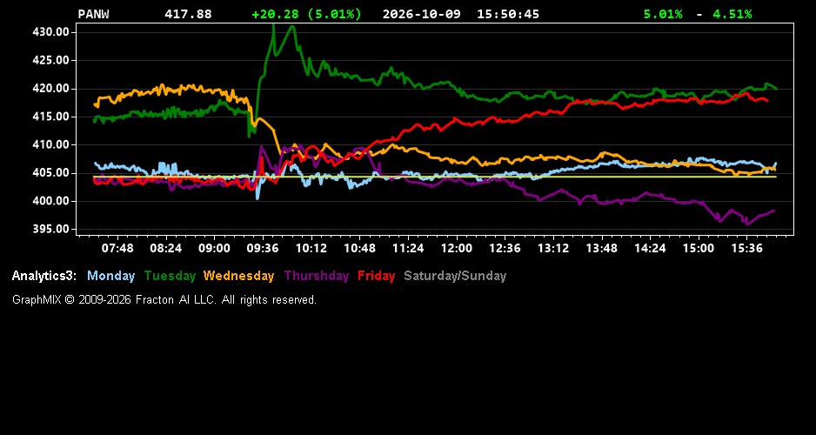The height and width of the screenshot is (435, 816).
Task: Click the 15:36 time axis label
Action: [x=746, y=248]
